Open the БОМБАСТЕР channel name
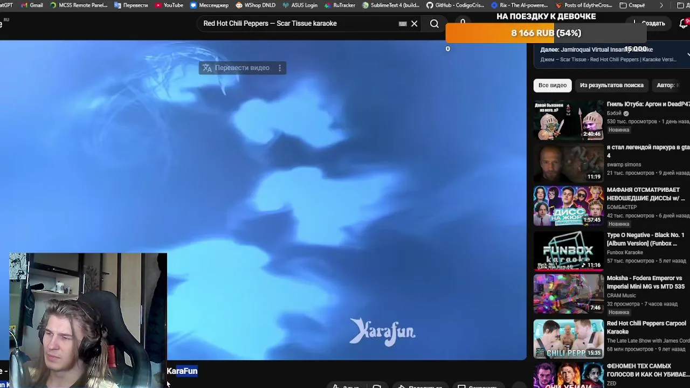 point(622,207)
